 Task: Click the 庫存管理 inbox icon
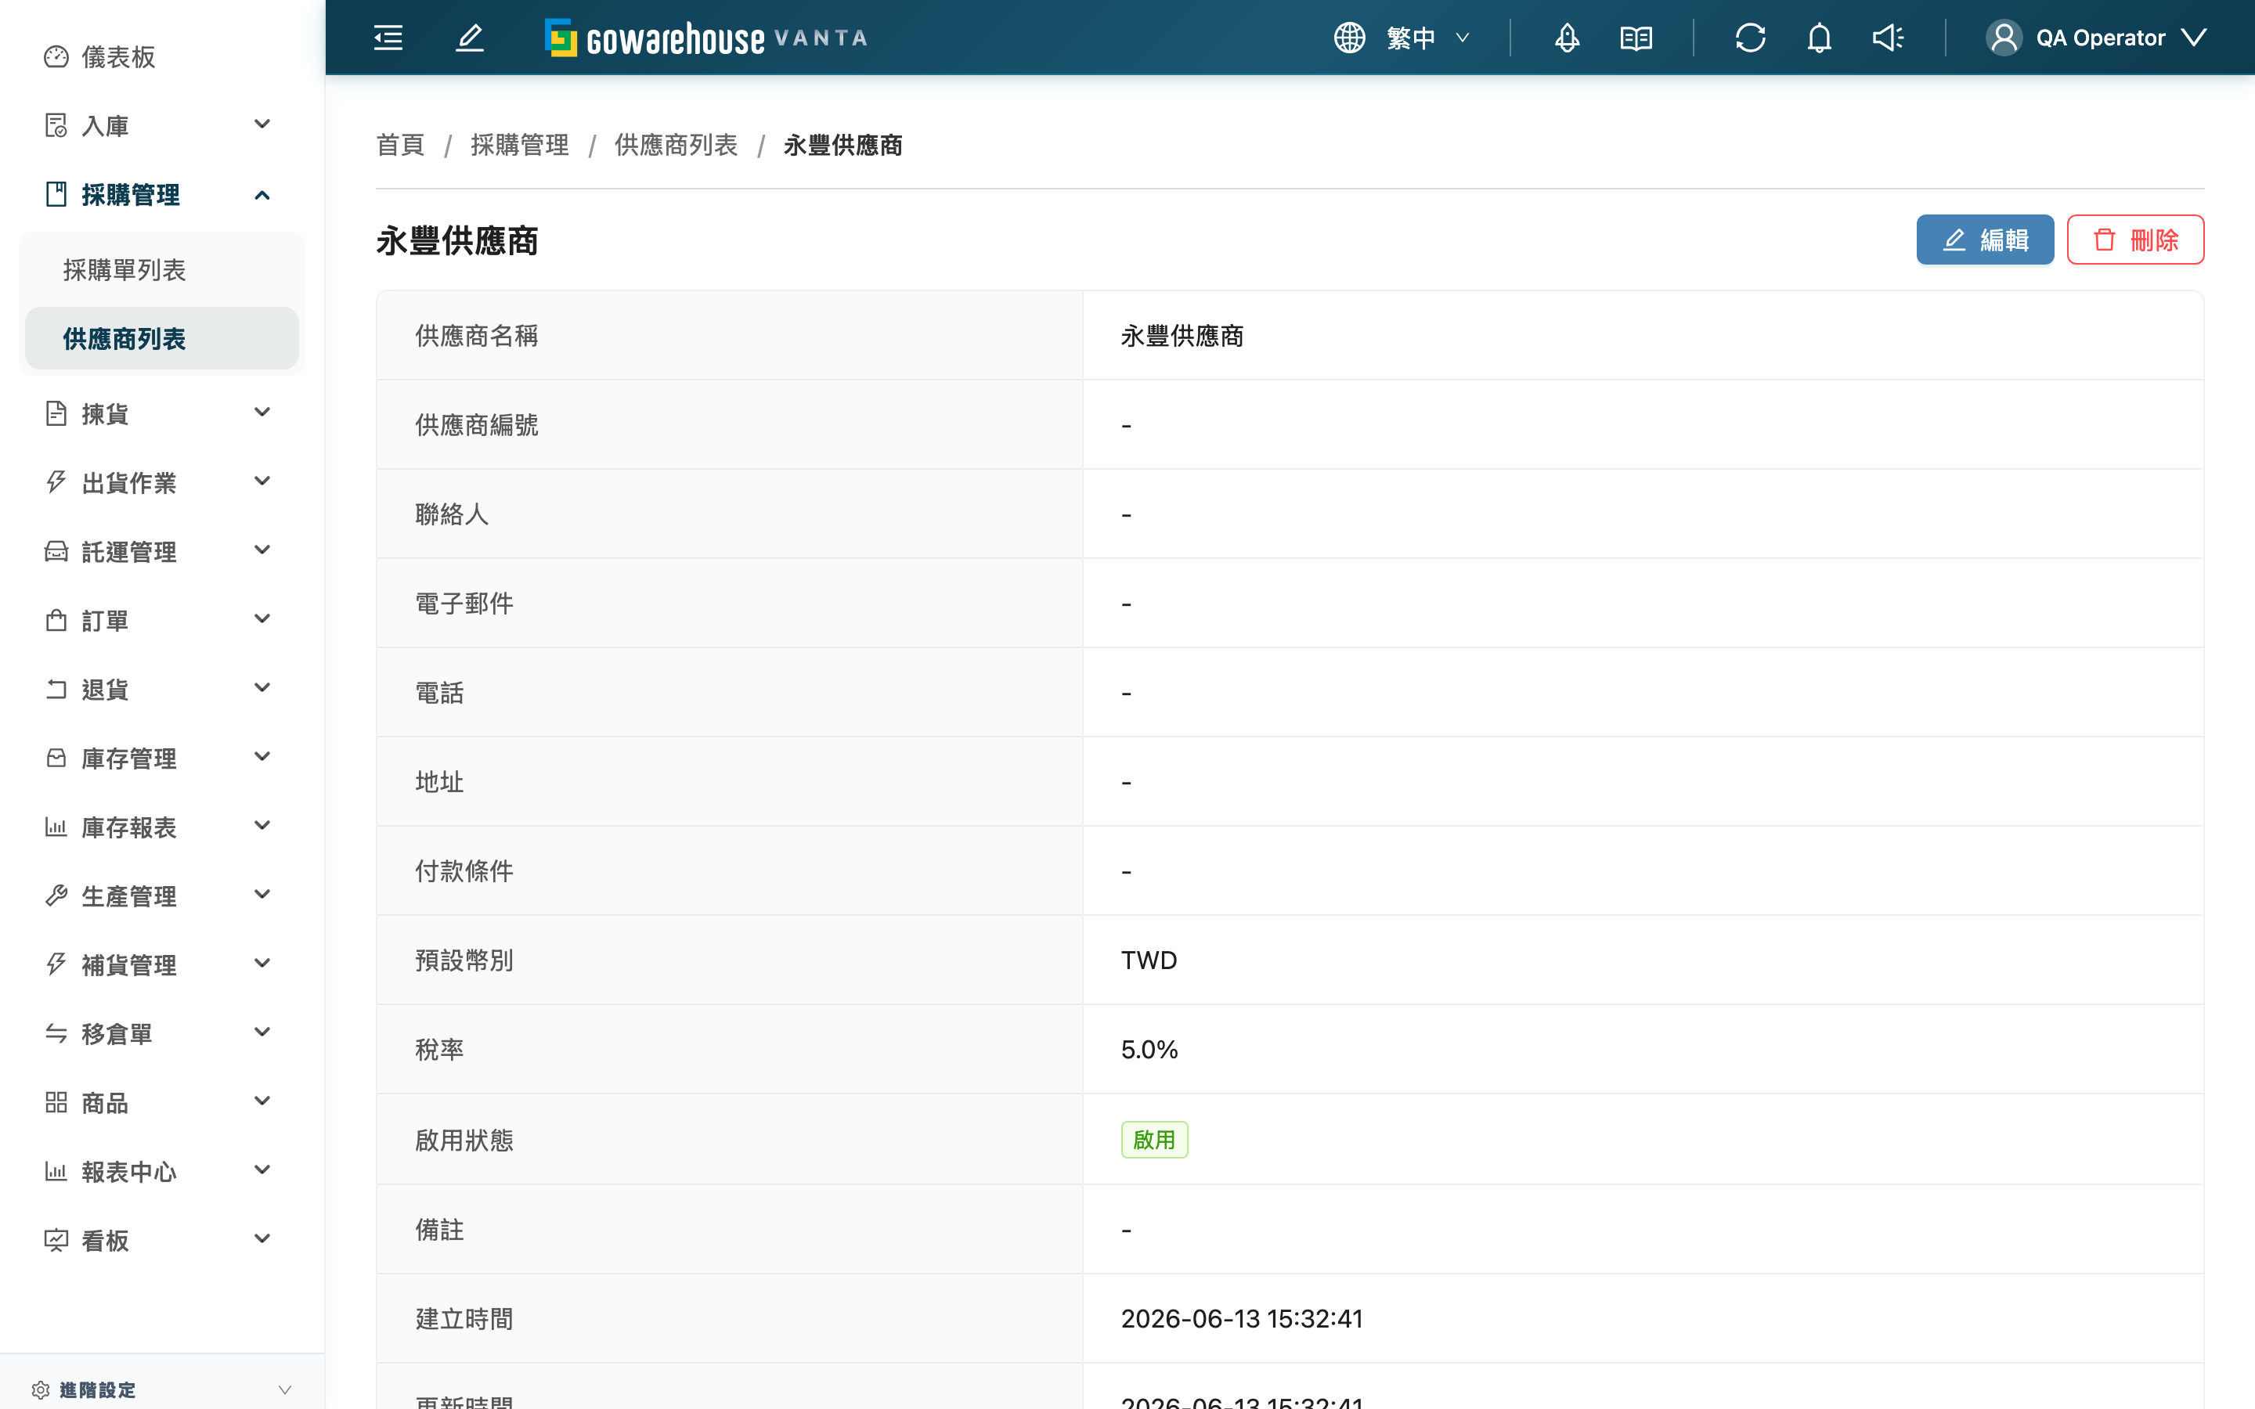56,758
